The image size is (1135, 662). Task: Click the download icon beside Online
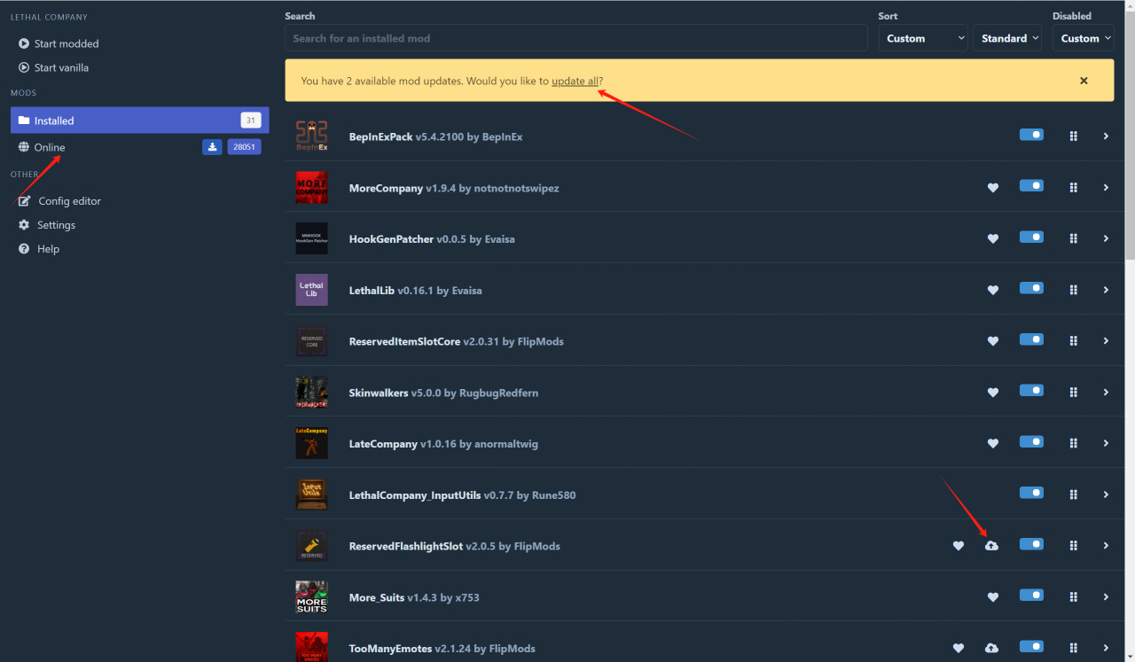pyautogui.click(x=212, y=147)
